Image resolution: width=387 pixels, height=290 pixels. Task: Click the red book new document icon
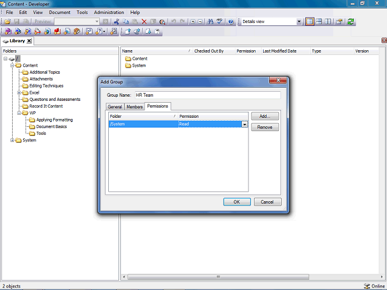[x=57, y=31]
